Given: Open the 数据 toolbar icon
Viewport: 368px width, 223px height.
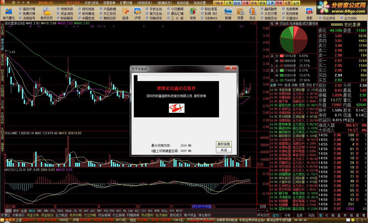Looking at the screenshot, I should point(228,13).
